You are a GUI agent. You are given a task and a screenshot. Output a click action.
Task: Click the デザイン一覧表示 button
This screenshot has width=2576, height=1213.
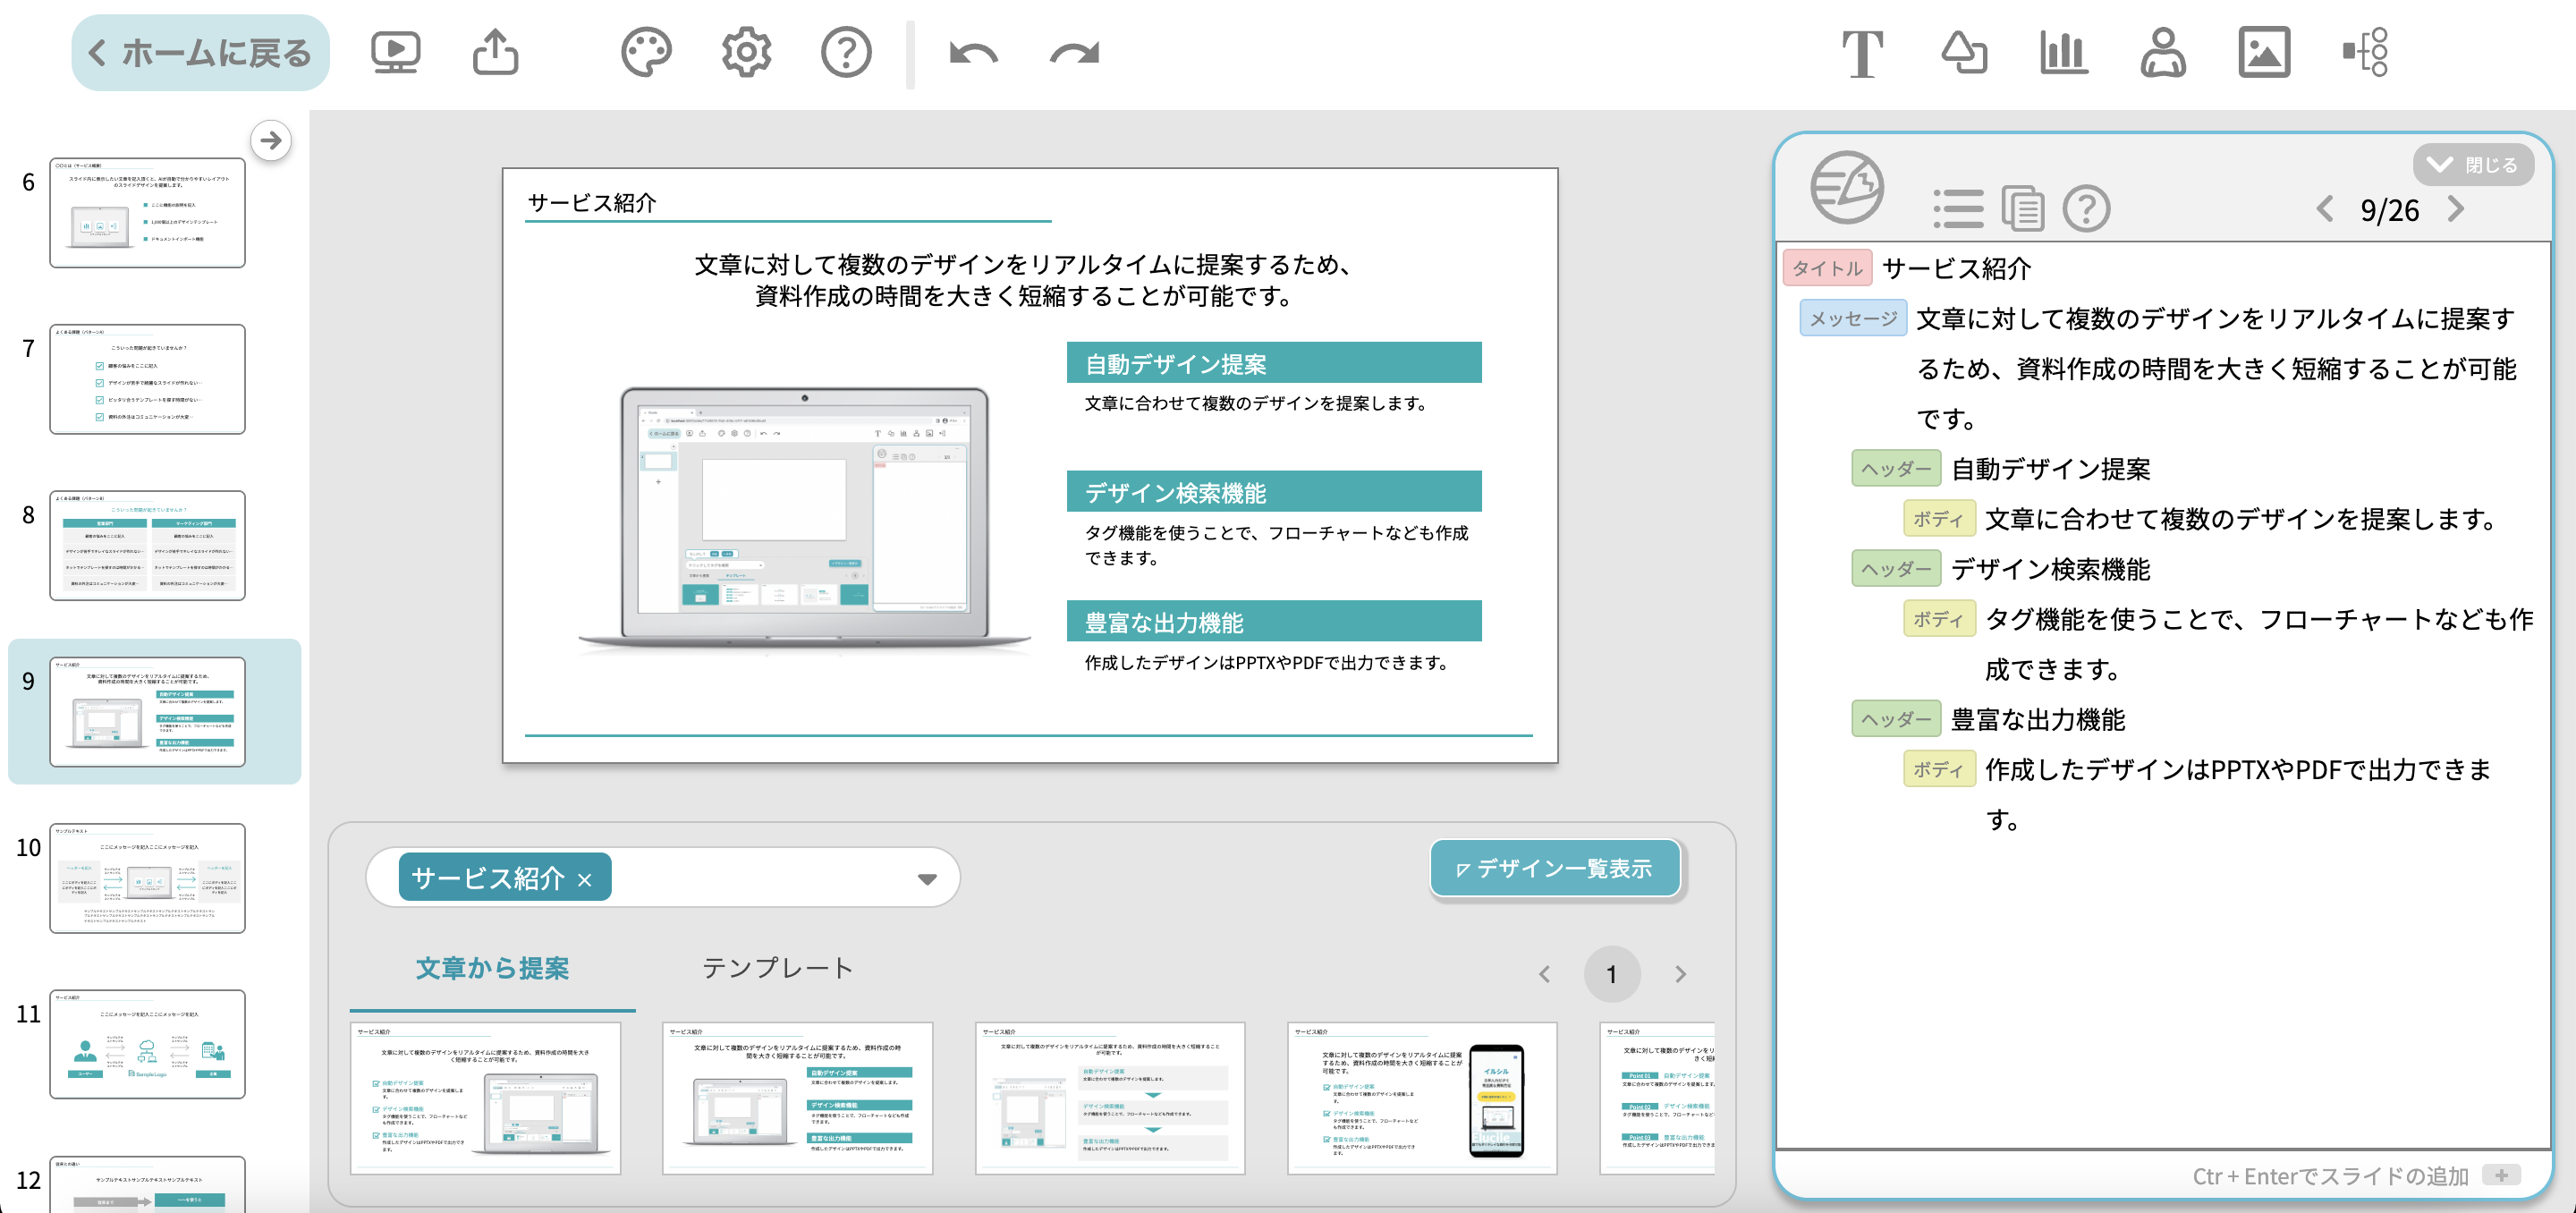coord(1555,868)
